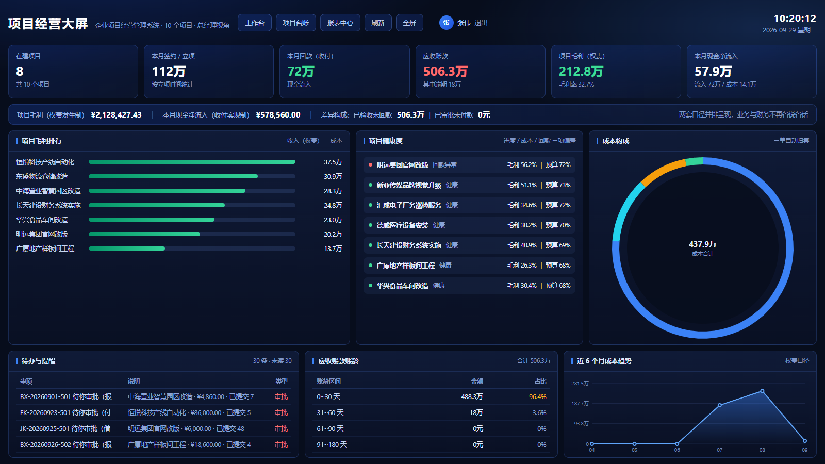Select the 0~30 天 aging row
825x464 pixels.
[431, 396]
